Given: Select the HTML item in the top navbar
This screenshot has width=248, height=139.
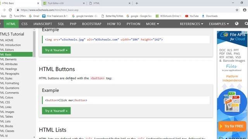Looking at the screenshot, I should pos(11,24).
